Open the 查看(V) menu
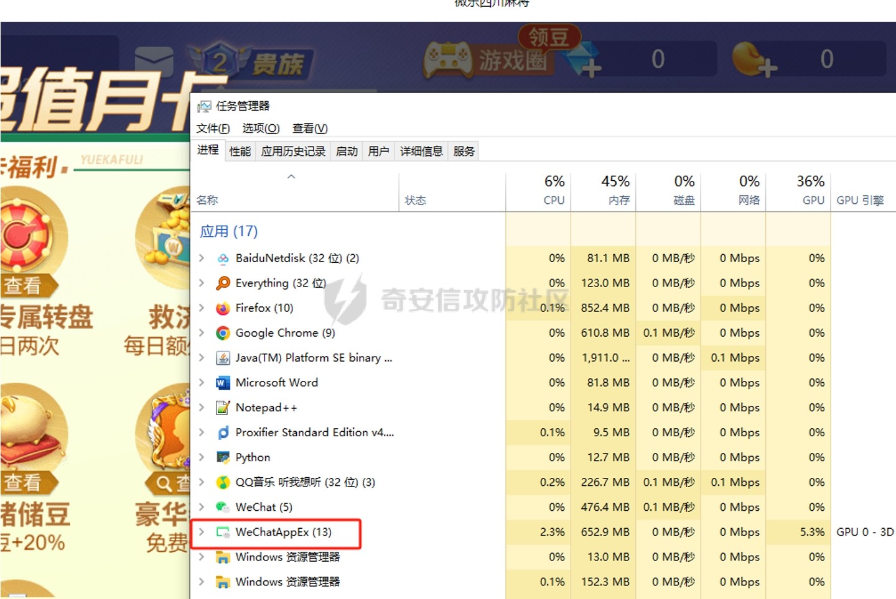 click(x=310, y=129)
